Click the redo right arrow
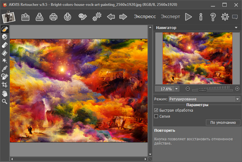This screenshot has height=162, width=242. coord(123,17)
